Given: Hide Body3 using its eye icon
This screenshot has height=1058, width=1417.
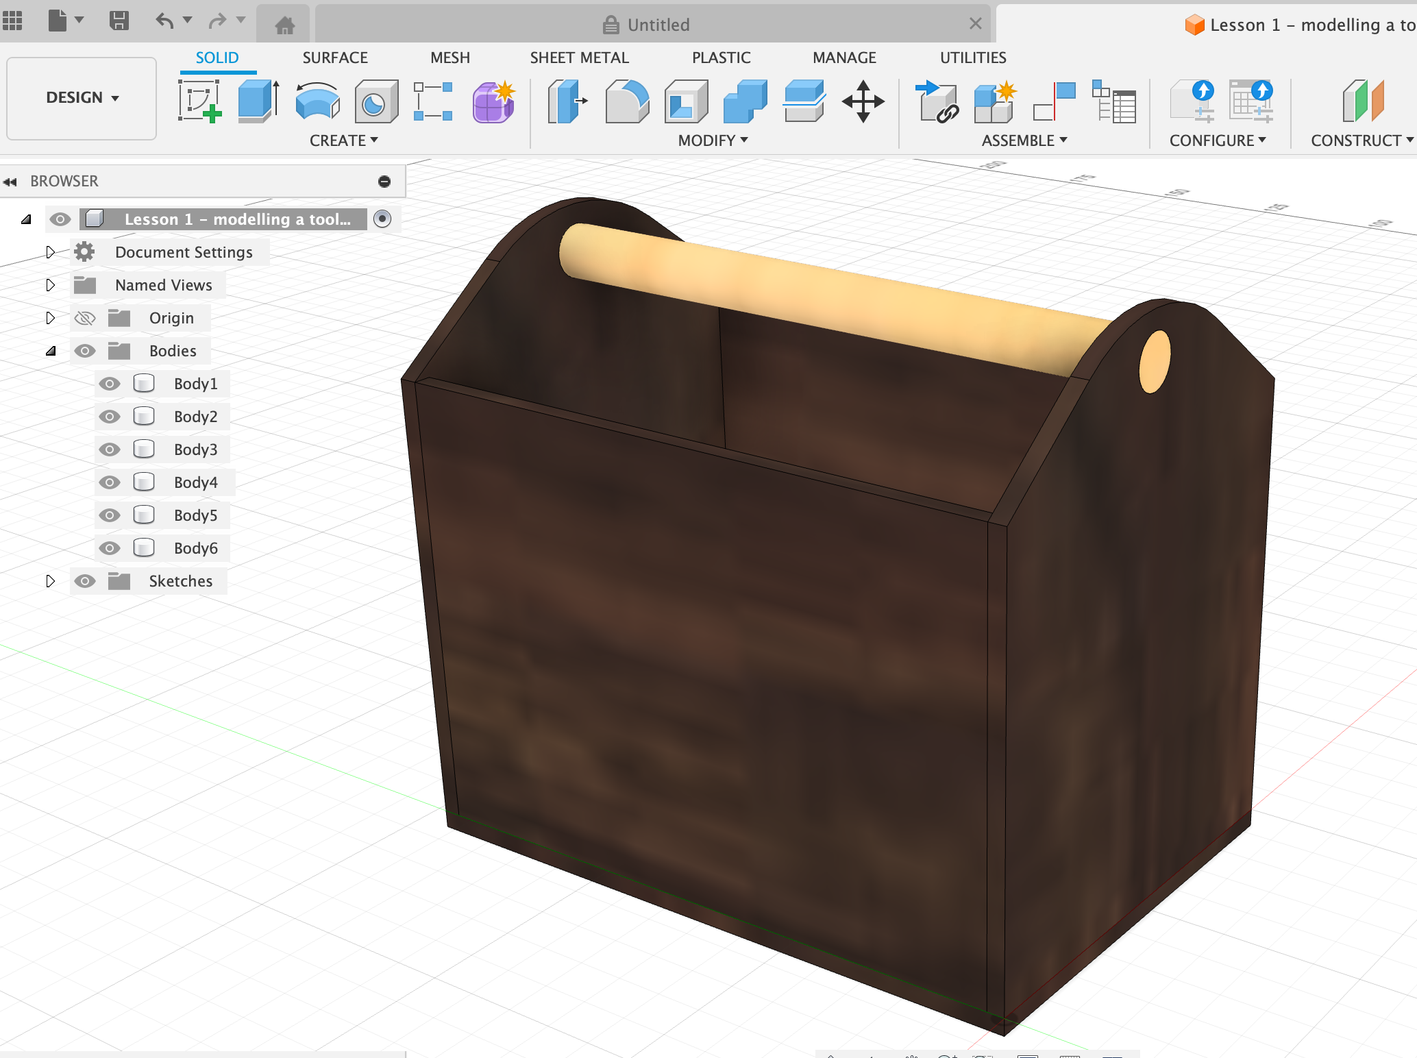Looking at the screenshot, I should pyautogui.click(x=110, y=450).
